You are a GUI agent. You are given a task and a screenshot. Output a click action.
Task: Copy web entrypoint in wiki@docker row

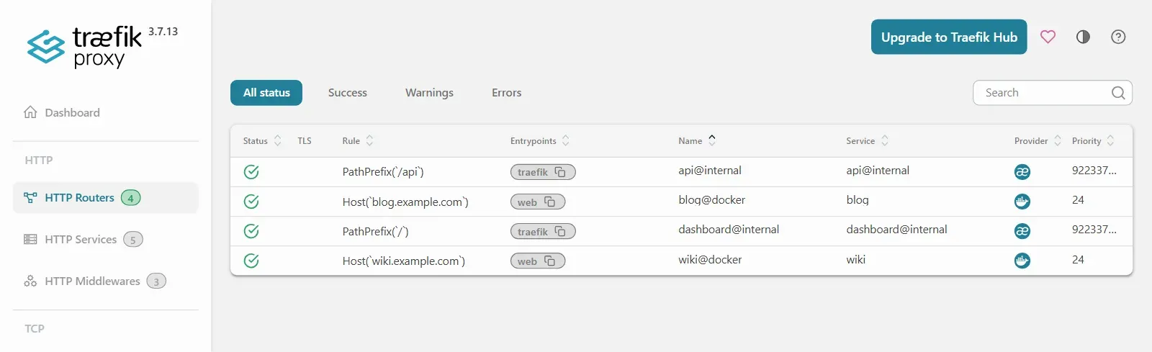(550, 261)
